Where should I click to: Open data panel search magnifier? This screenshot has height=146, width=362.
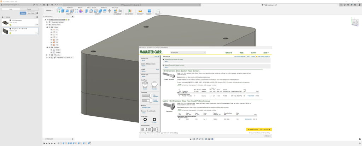coord(37,5)
